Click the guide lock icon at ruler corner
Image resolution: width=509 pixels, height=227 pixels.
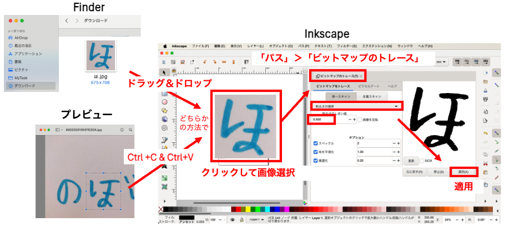click(x=174, y=70)
